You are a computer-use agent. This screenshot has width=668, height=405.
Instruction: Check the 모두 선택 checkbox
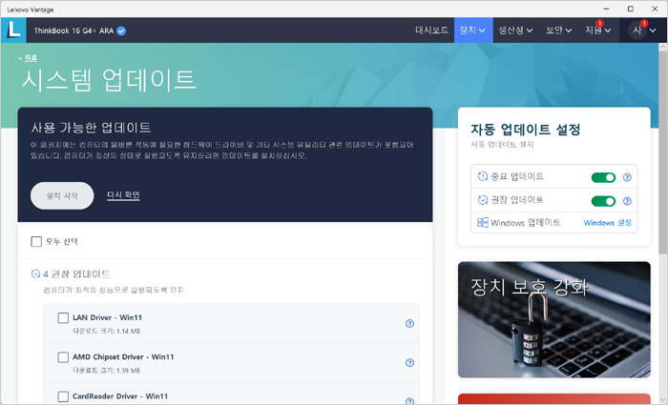36,242
